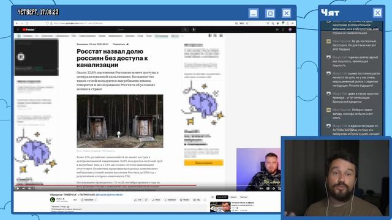Toggle subtitles in the player controls

point(268,188)
